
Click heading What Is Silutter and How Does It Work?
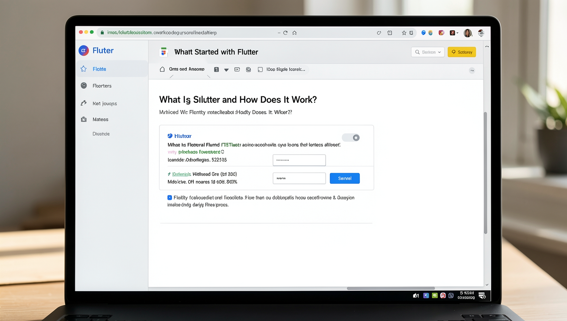238,100
